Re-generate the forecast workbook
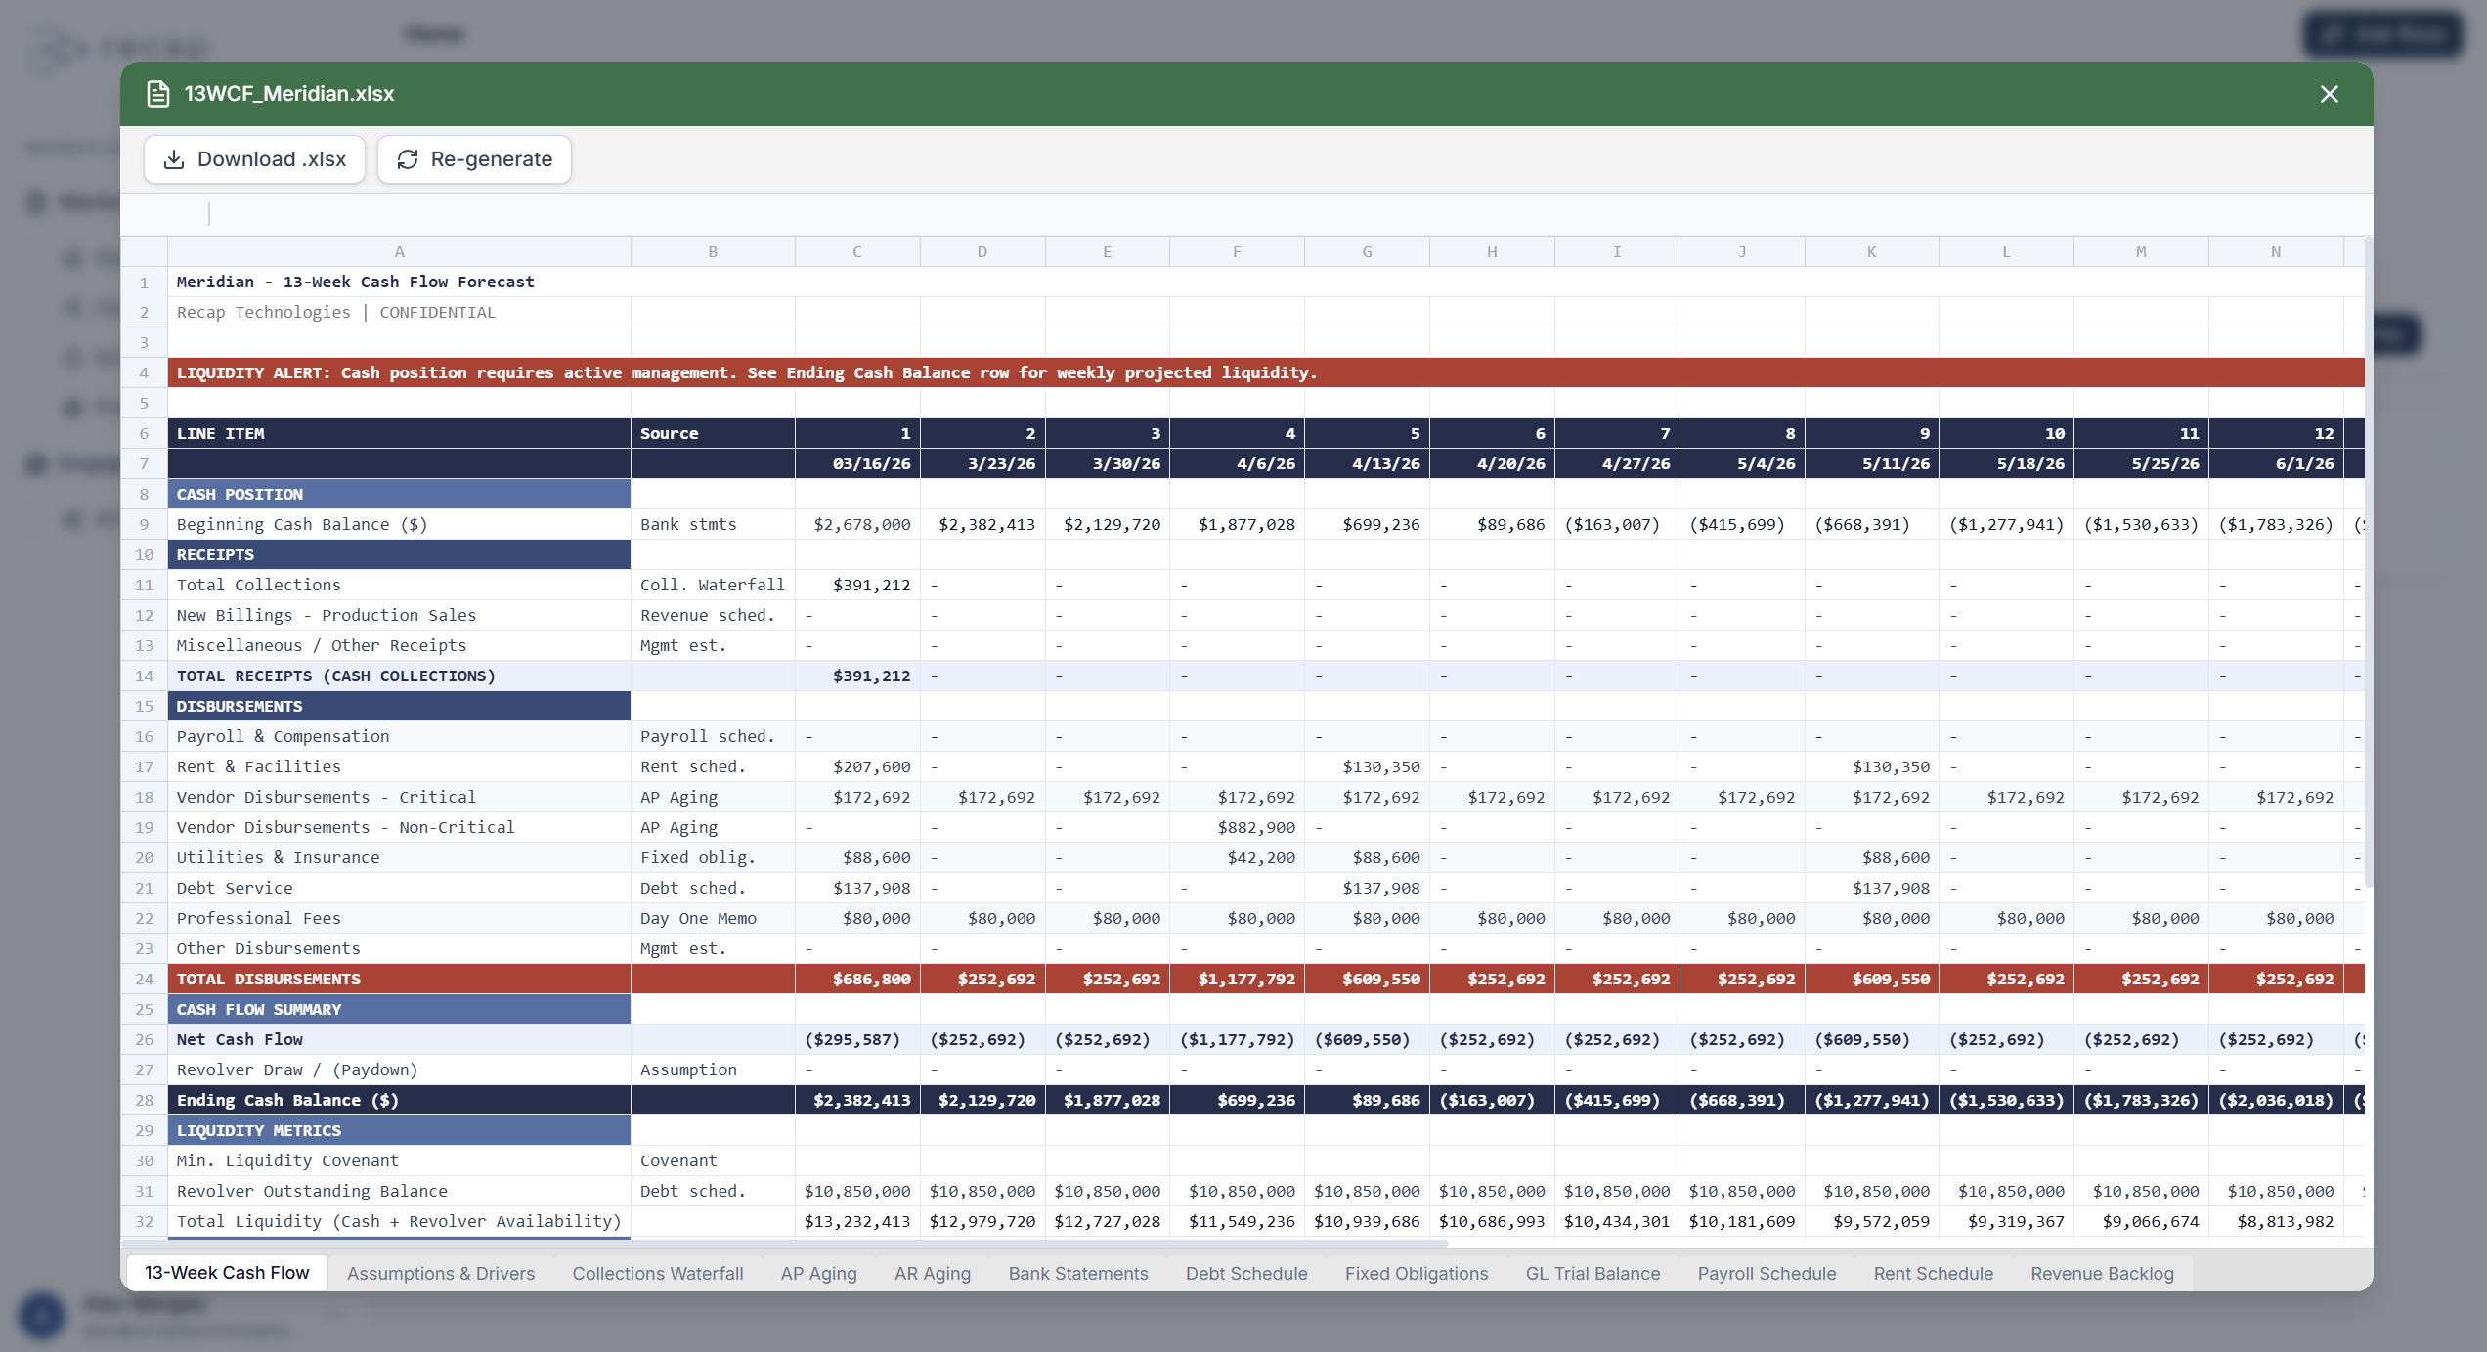 coord(474,158)
